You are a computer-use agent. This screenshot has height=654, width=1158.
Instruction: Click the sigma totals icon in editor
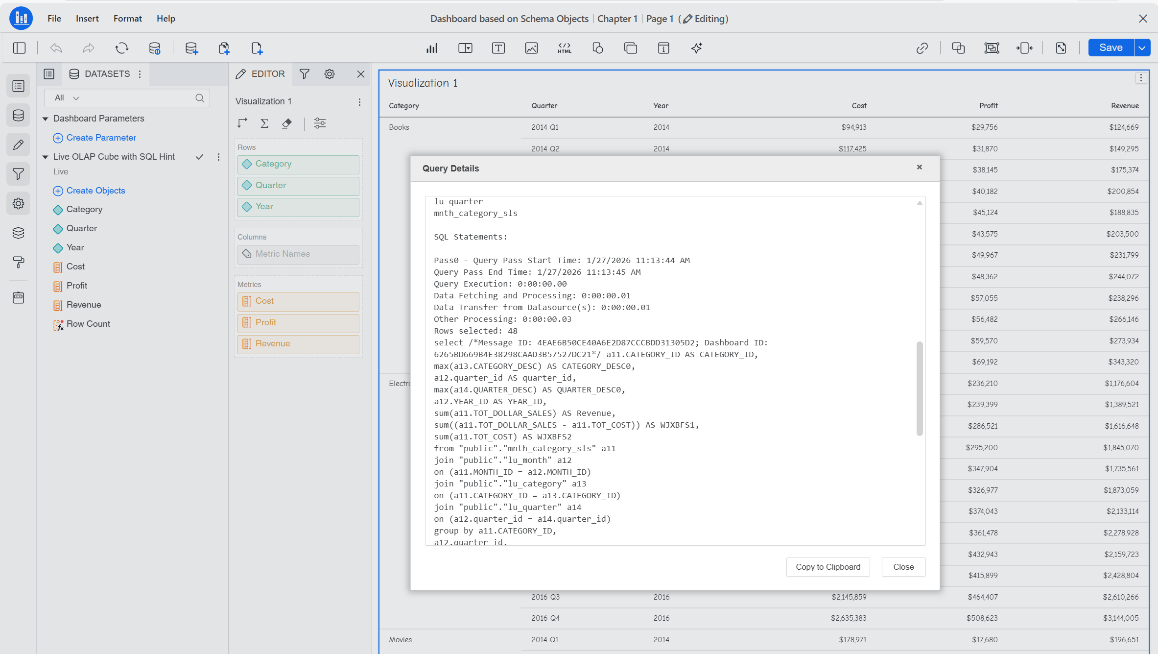(x=264, y=123)
